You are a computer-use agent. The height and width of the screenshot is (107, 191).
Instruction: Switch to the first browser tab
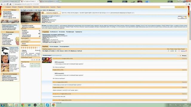(x=10, y=1)
